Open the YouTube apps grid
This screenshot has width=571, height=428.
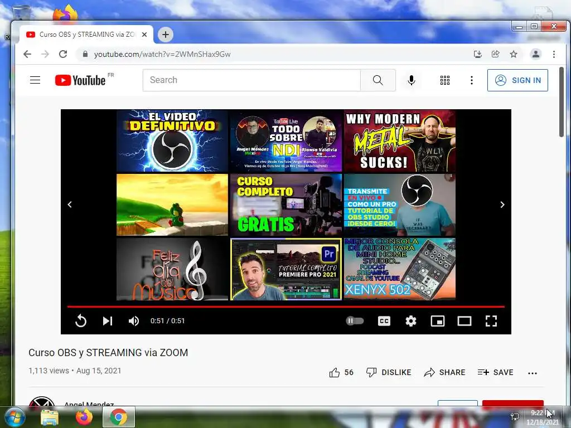444,80
